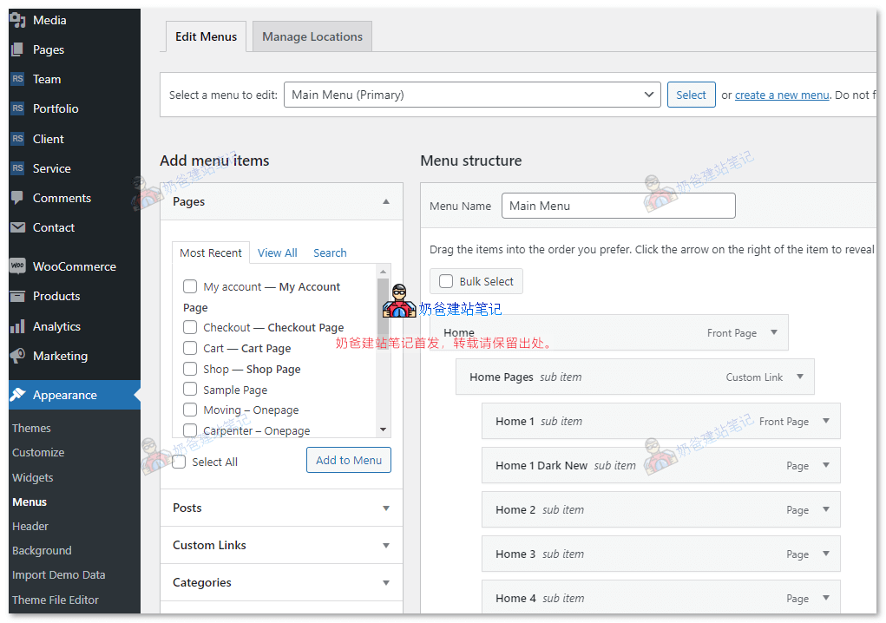Switch to View All pages tab

277,252
